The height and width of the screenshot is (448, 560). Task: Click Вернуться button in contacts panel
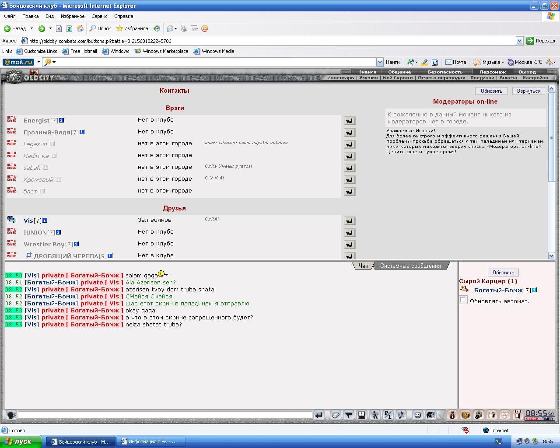point(528,91)
